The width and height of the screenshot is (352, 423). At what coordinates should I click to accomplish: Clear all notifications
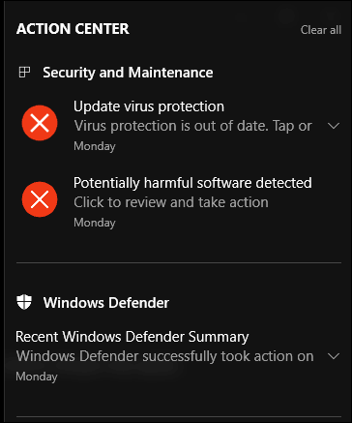click(321, 30)
